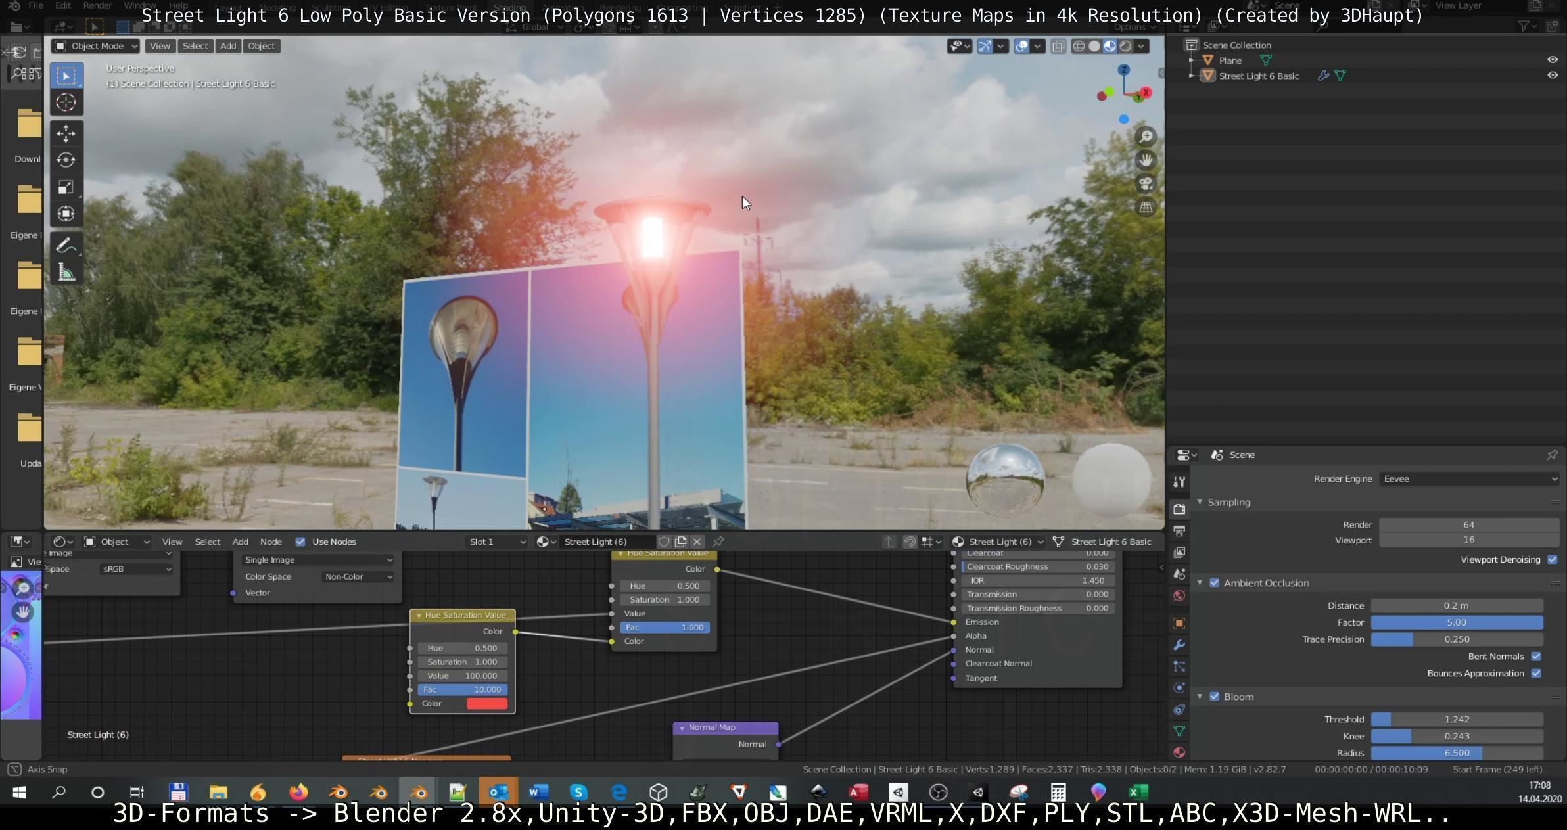This screenshot has width=1567, height=830.
Task: Switch to rendered viewport shading
Action: point(1126,46)
